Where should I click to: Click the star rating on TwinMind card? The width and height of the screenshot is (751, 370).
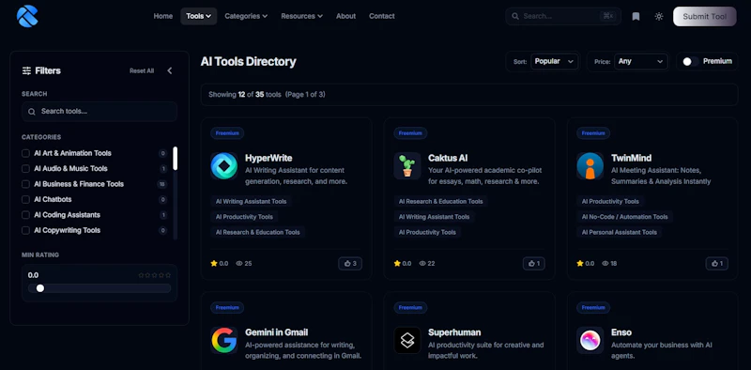pos(585,264)
